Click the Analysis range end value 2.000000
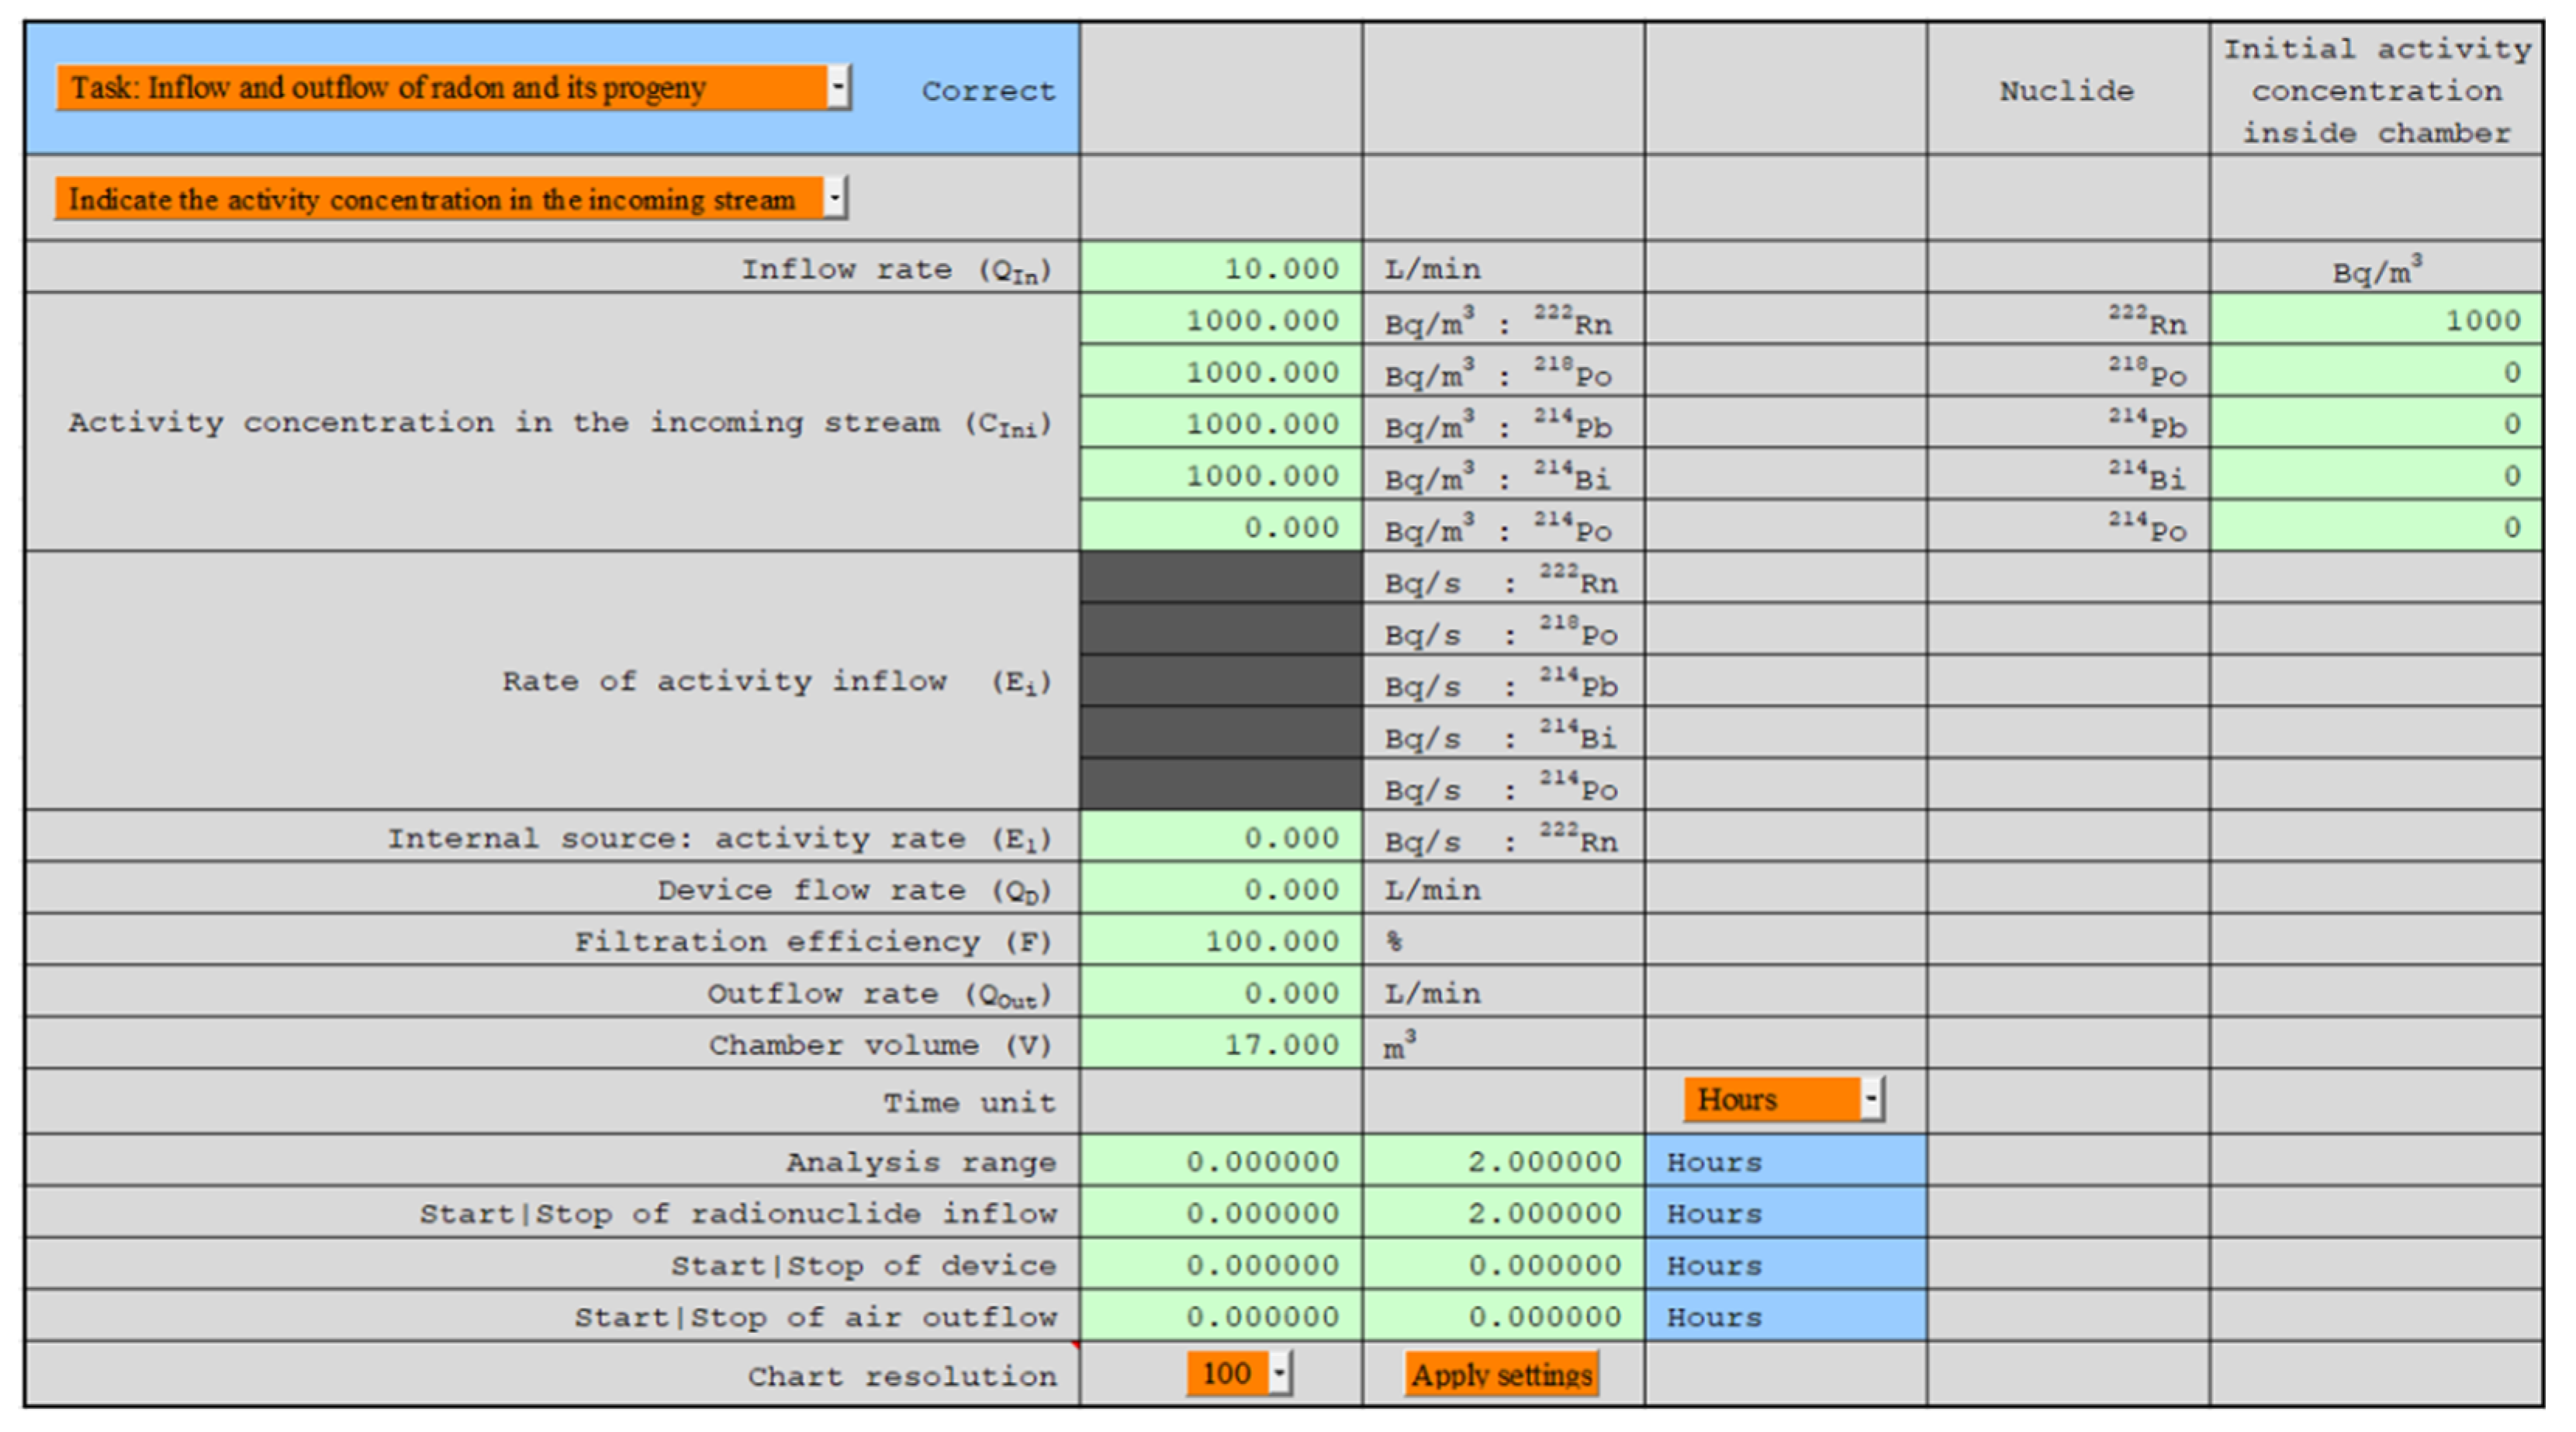The width and height of the screenshot is (2576, 1432). point(1503,1161)
